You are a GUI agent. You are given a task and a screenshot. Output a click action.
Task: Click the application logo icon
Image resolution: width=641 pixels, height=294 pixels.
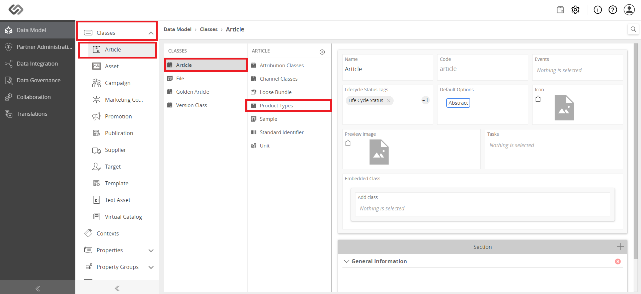point(16,9)
